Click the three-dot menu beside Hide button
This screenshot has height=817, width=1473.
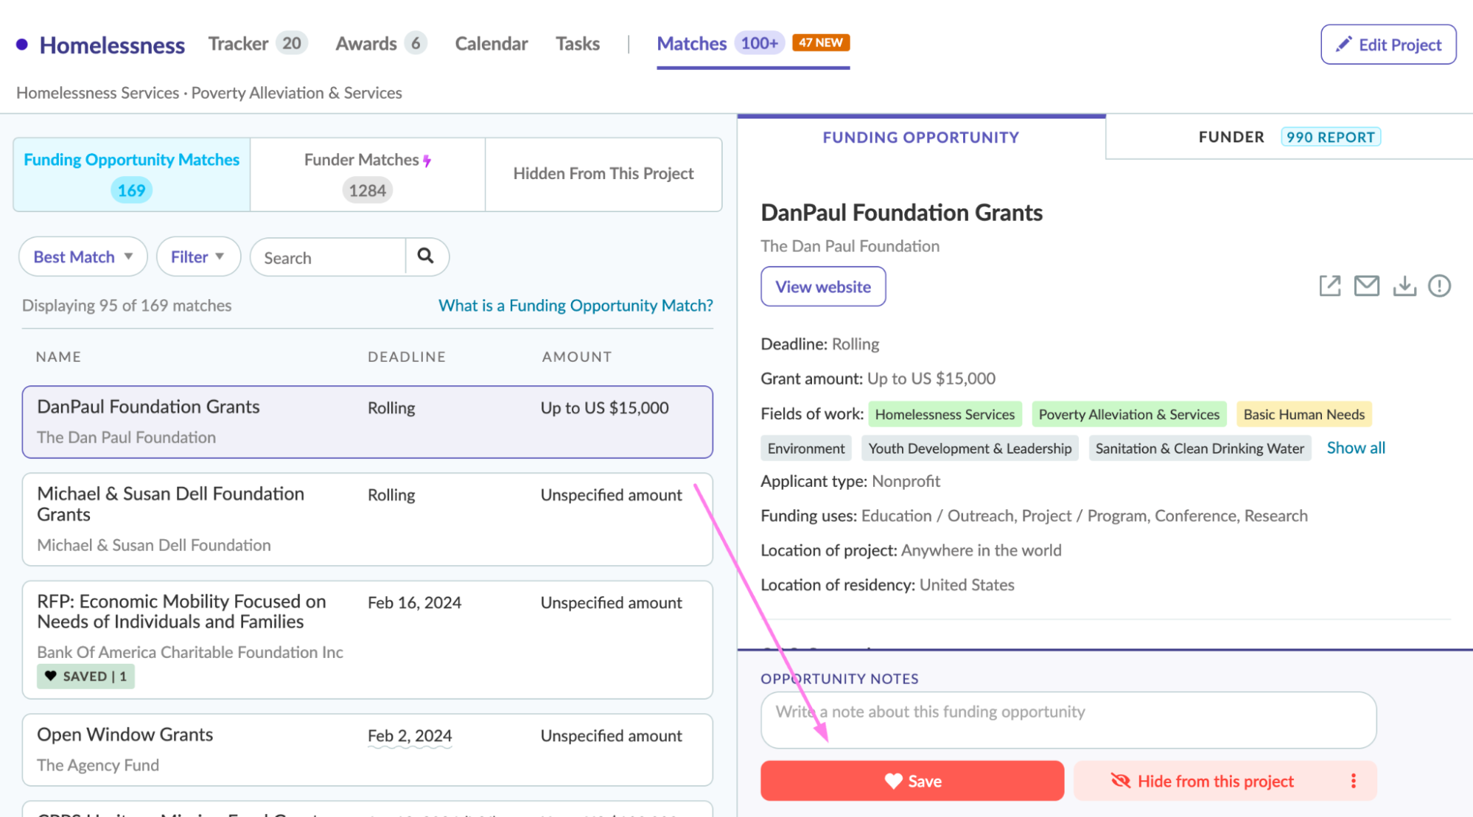(1353, 781)
